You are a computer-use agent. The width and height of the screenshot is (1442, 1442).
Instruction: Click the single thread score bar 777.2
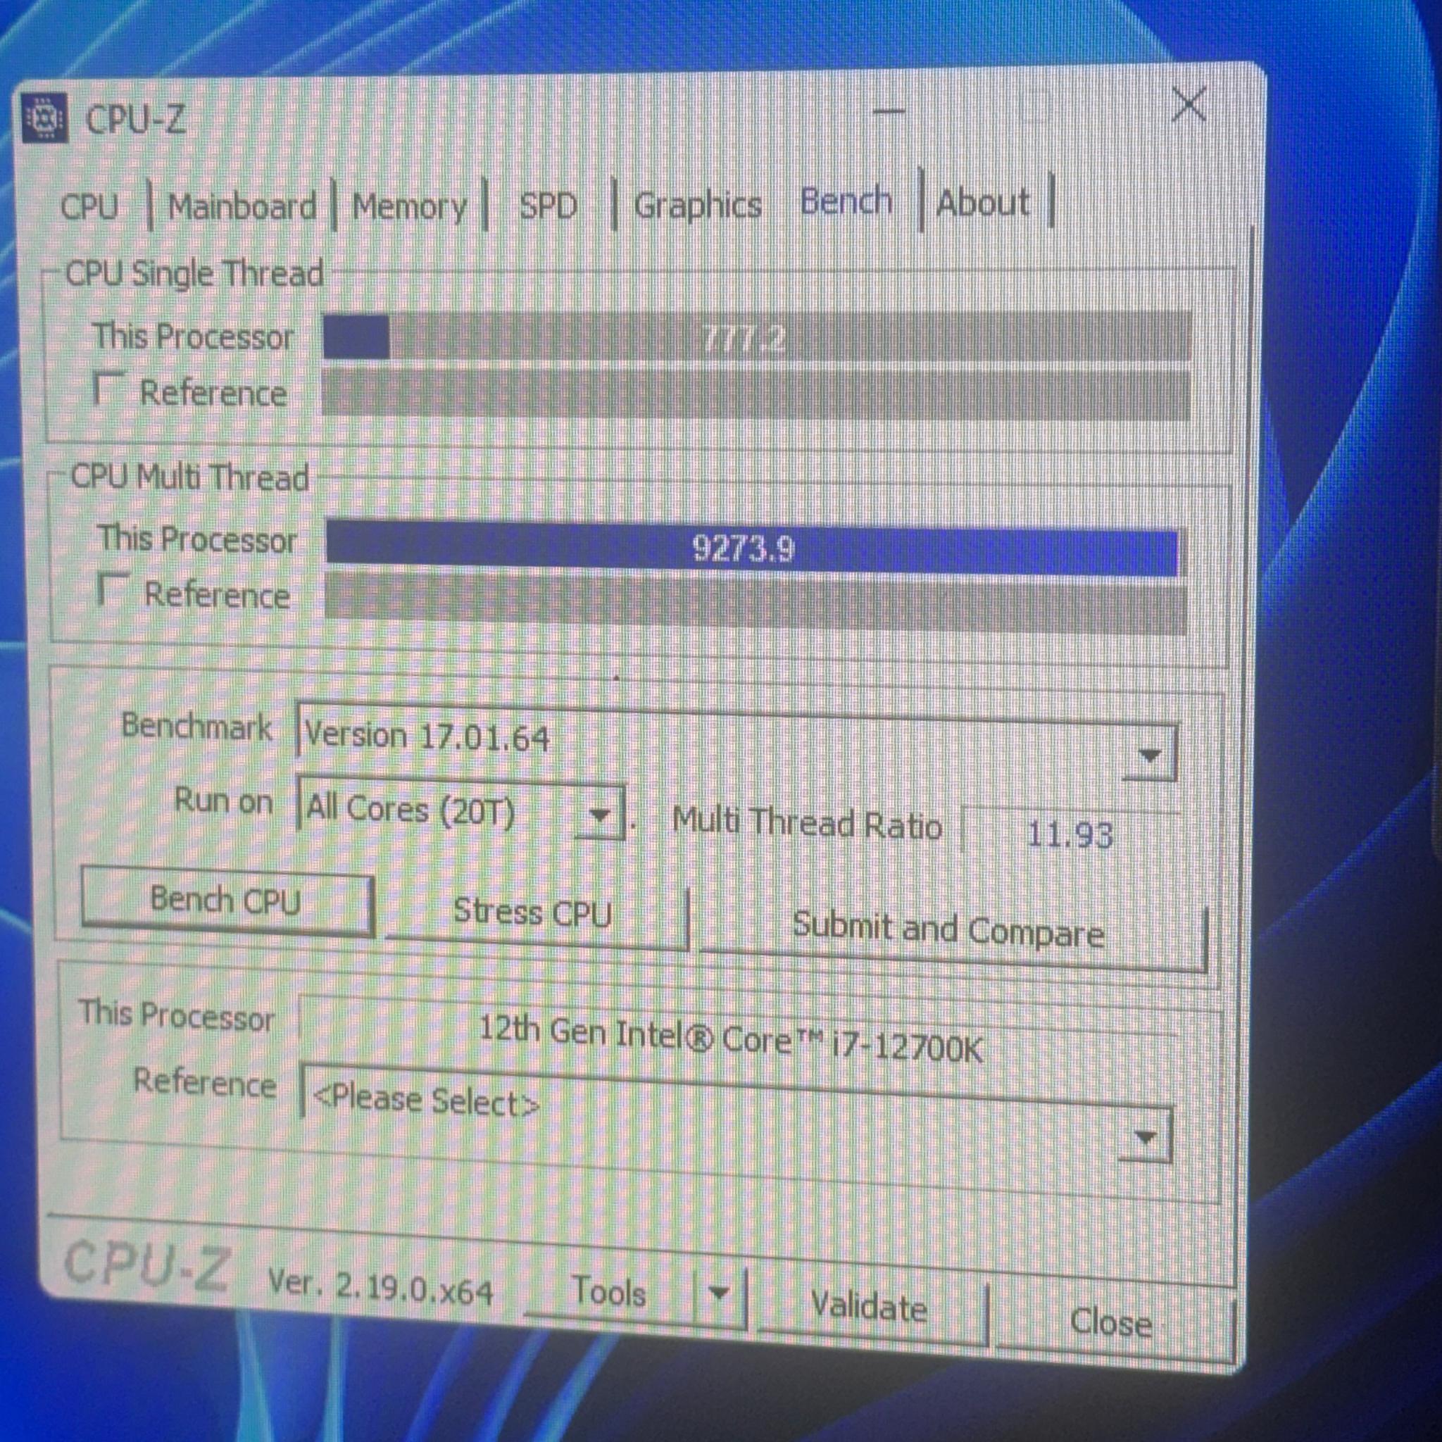(756, 337)
